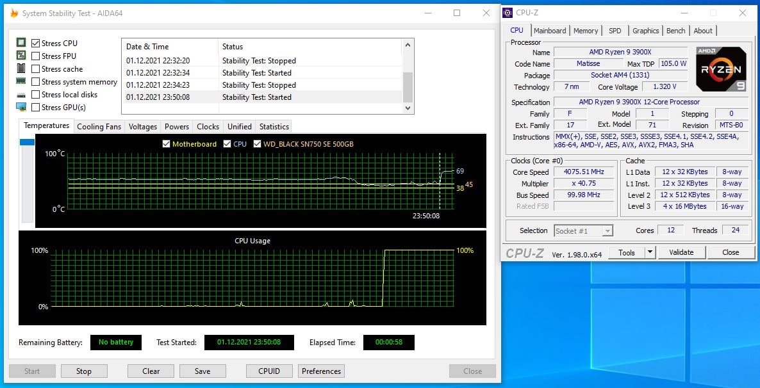Select log row 01.12.2021 22:32:34 Started
Image resolution: width=760 pixels, height=388 pixels.
pyautogui.click(x=261, y=72)
